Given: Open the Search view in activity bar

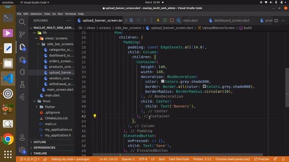Looking at the screenshot, I should [22, 22].
